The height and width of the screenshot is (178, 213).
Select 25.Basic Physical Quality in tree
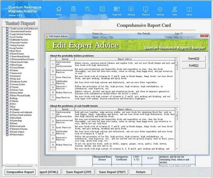pos(20,96)
